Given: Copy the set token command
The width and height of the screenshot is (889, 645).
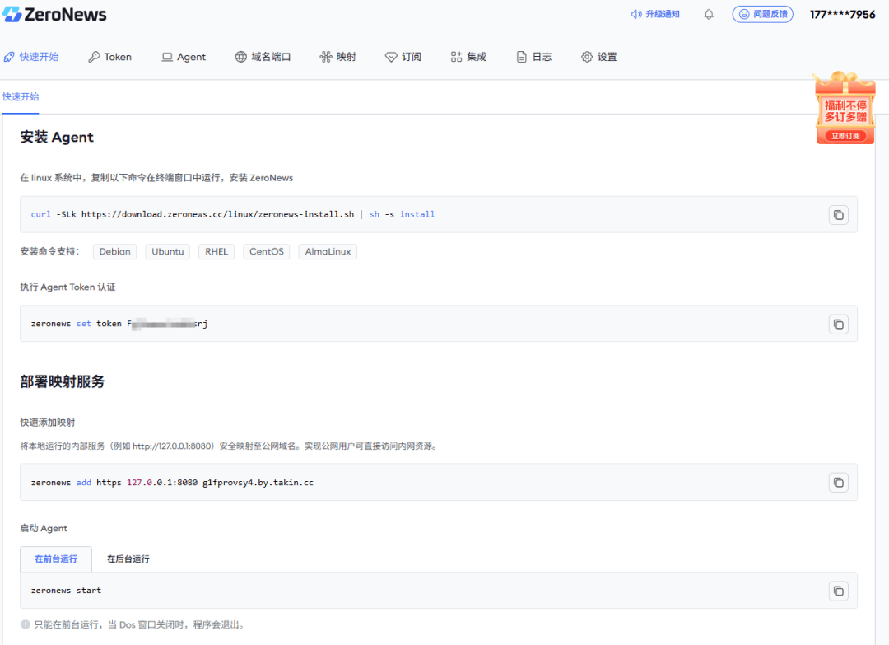Looking at the screenshot, I should pyautogui.click(x=839, y=325).
